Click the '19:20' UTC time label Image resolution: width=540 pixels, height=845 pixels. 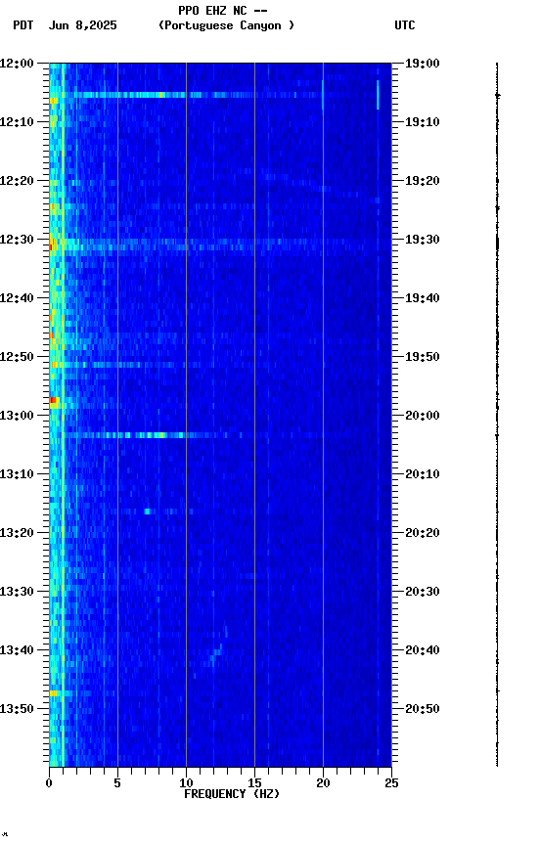pyautogui.click(x=423, y=181)
